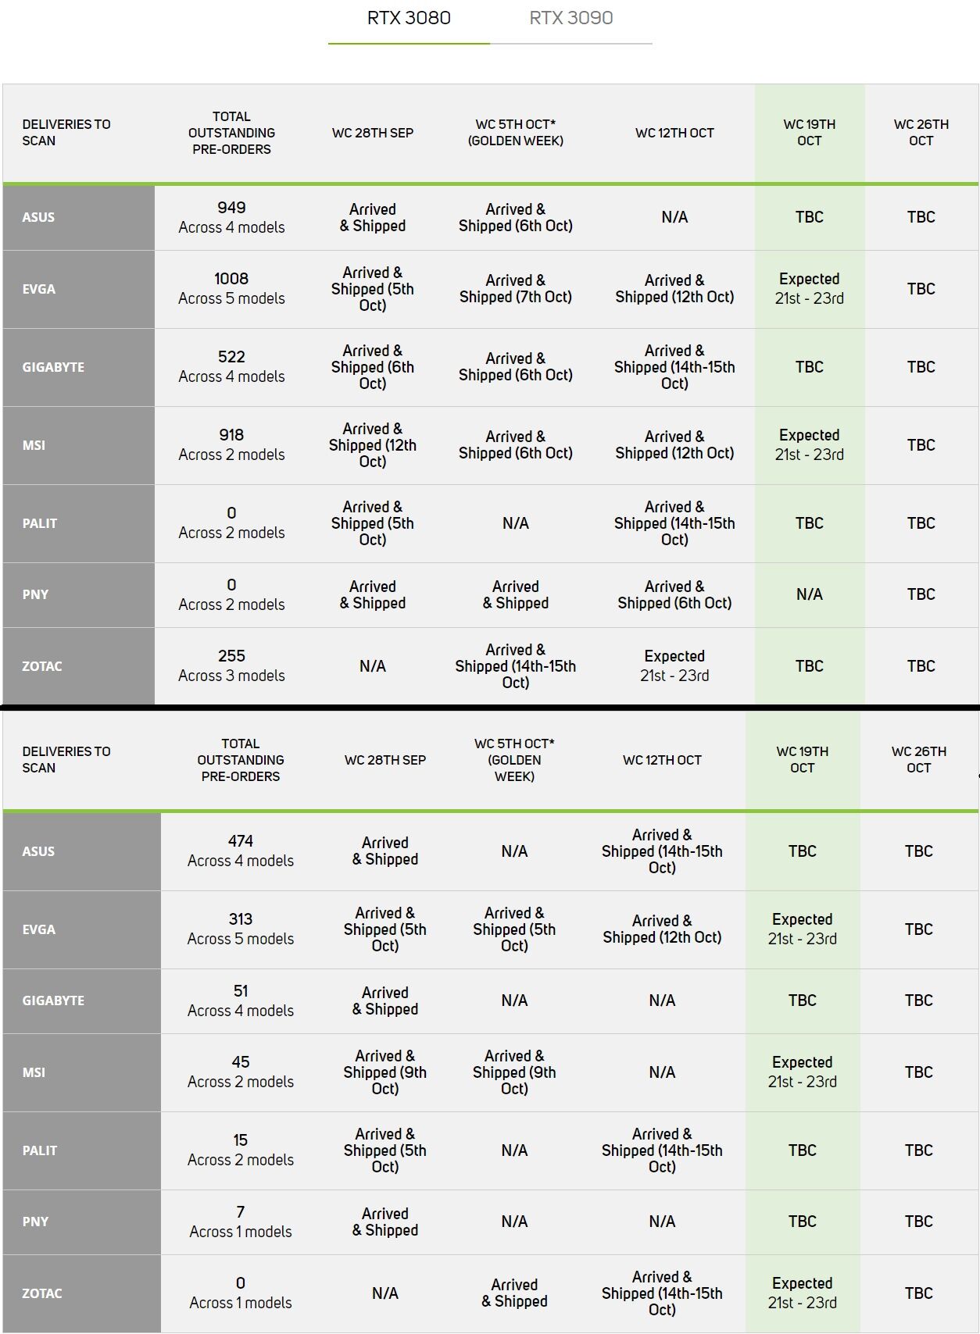Click the 1008 Across 5 models cell
The image size is (980, 1334).
coord(231,289)
